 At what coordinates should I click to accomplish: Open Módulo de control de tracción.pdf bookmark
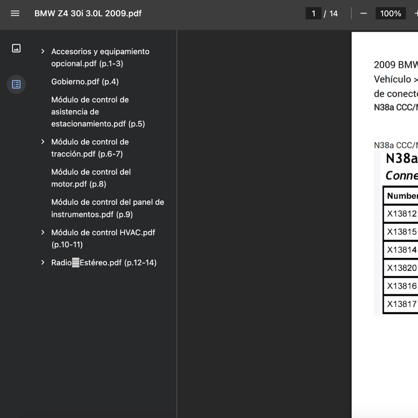coord(90,148)
